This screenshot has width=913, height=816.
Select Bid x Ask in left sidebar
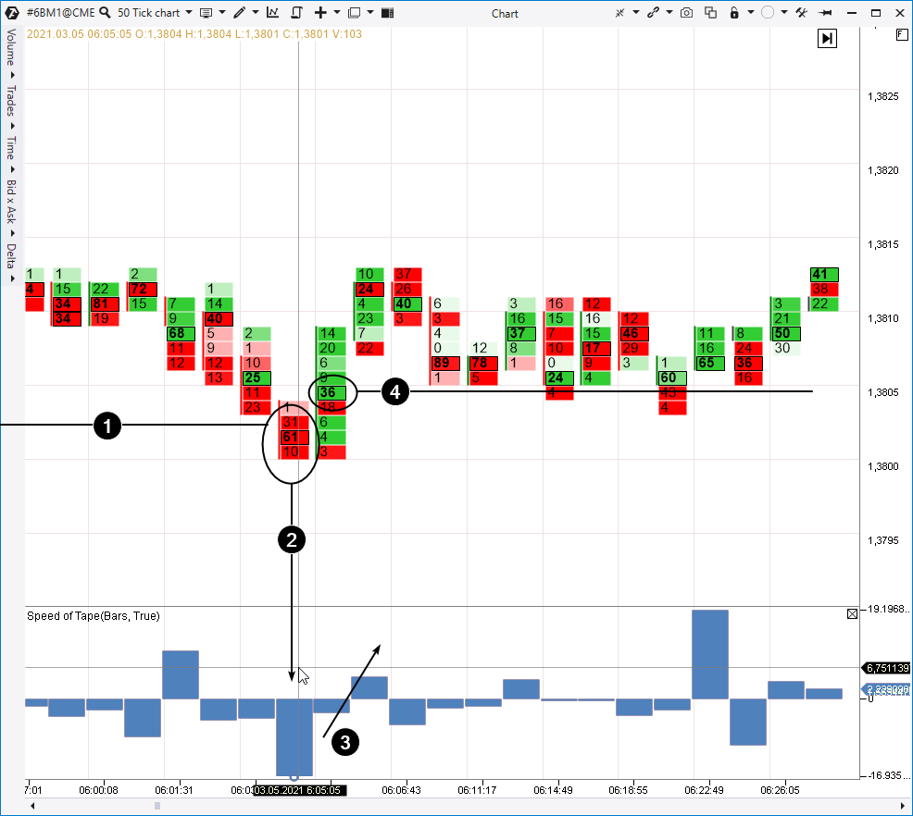click(11, 201)
